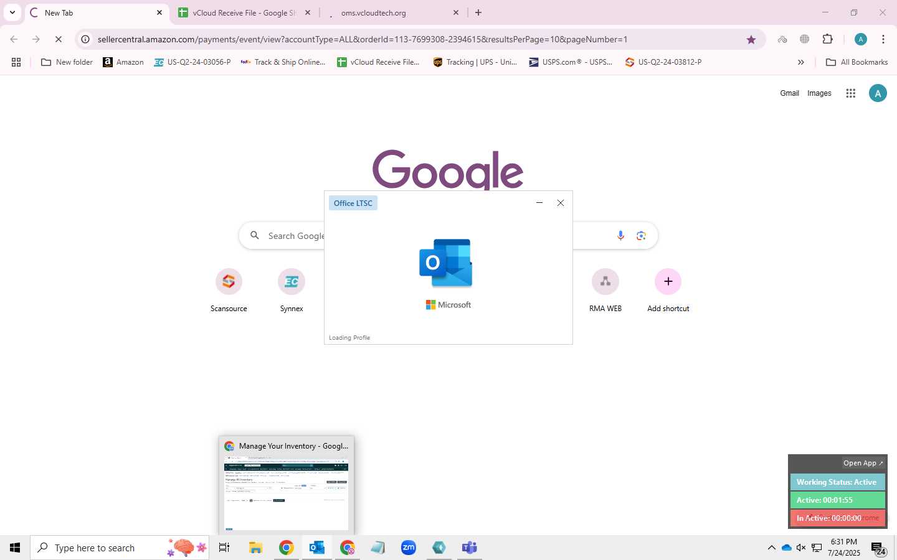897x560 pixels.
Task: Open the Extensions puzzle icon
Action: (827, 39)
